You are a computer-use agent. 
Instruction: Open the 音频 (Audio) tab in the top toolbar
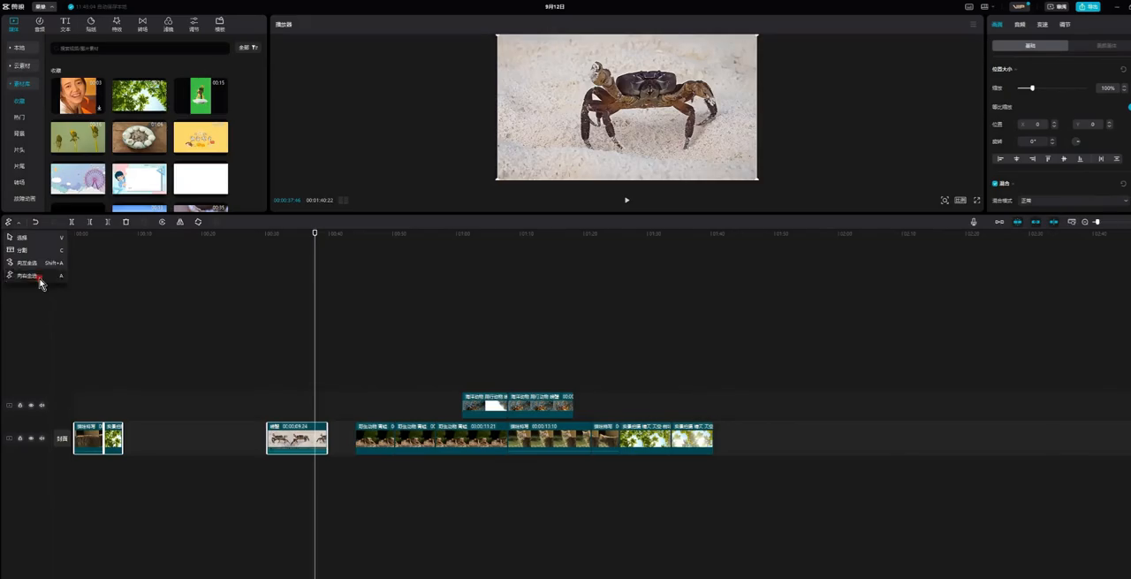pos(39,24)
